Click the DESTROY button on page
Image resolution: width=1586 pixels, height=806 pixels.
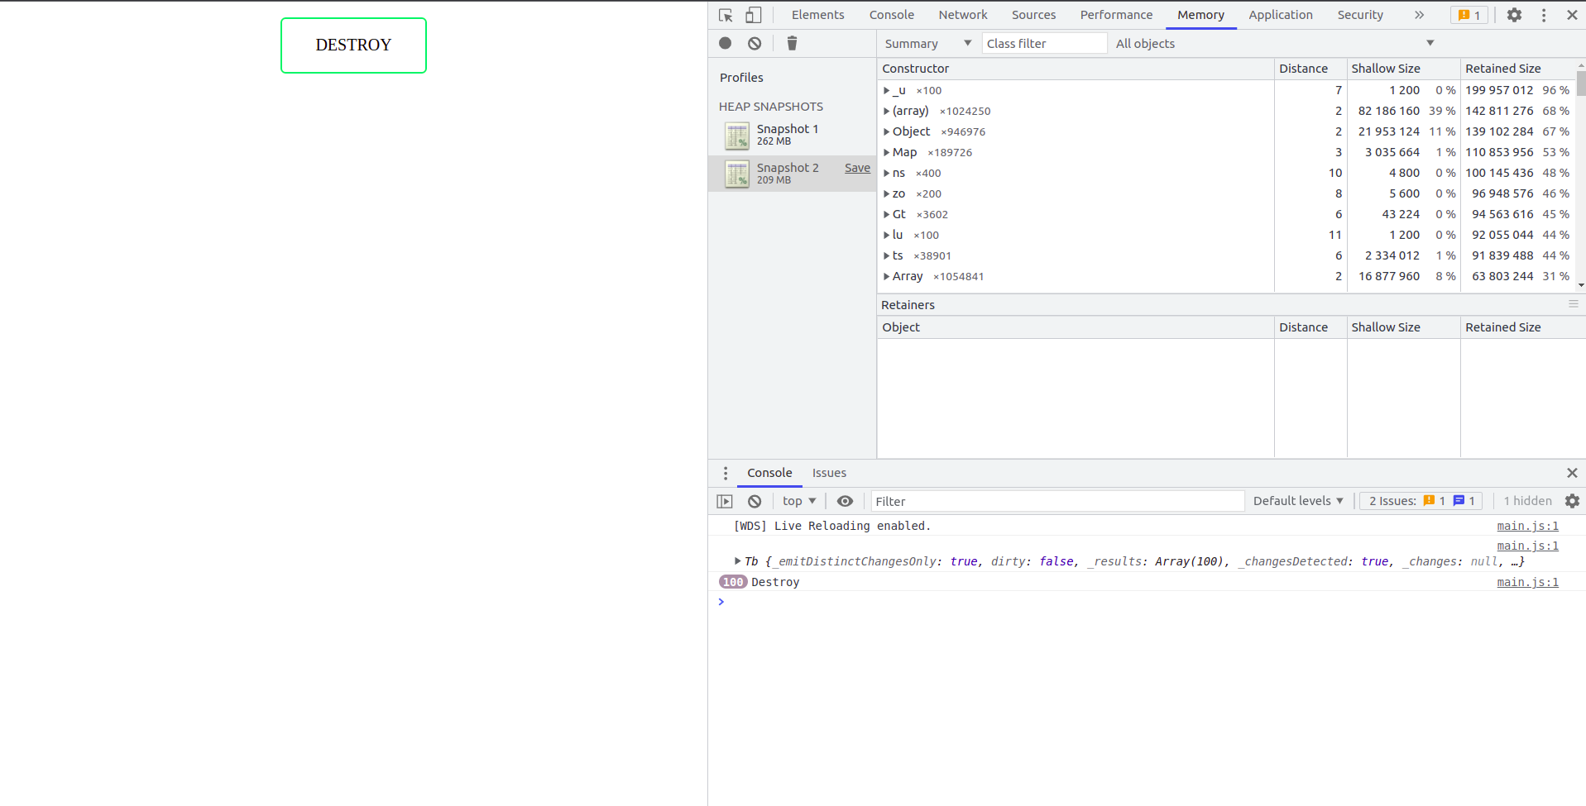(x=353, y=45)
